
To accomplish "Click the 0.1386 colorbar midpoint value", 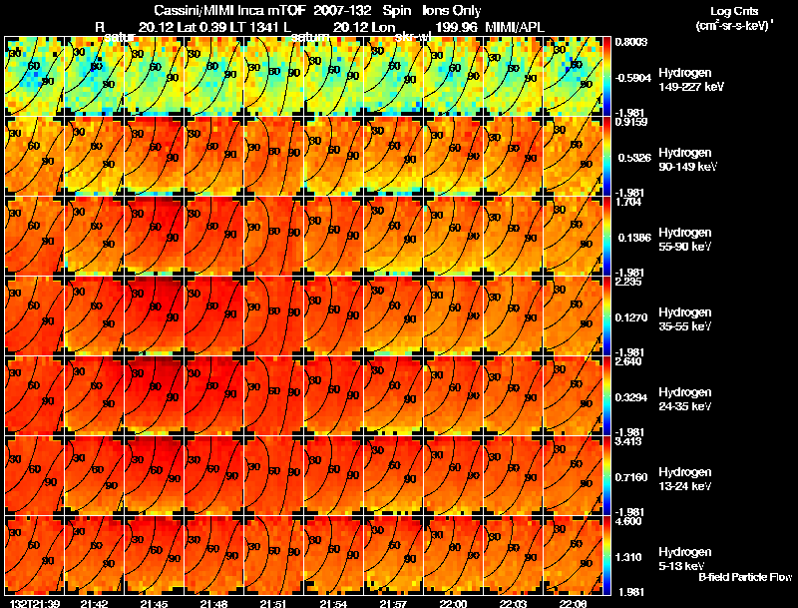I will pyautogui.click(x=634, y=238).
